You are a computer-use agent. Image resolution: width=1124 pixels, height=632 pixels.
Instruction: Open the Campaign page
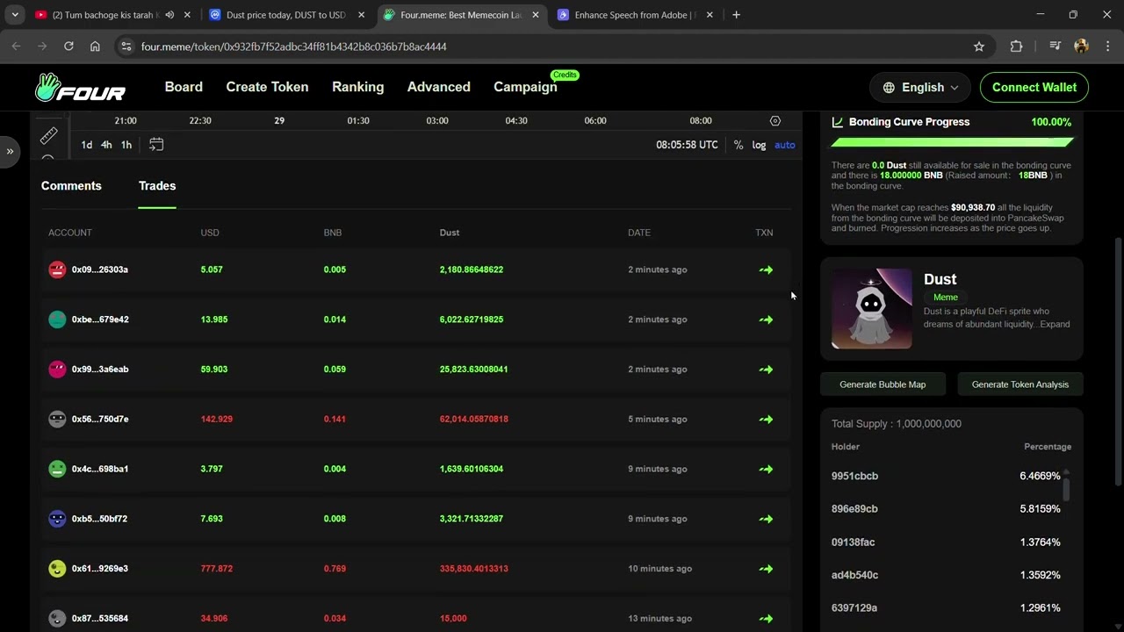click(525, 87)
